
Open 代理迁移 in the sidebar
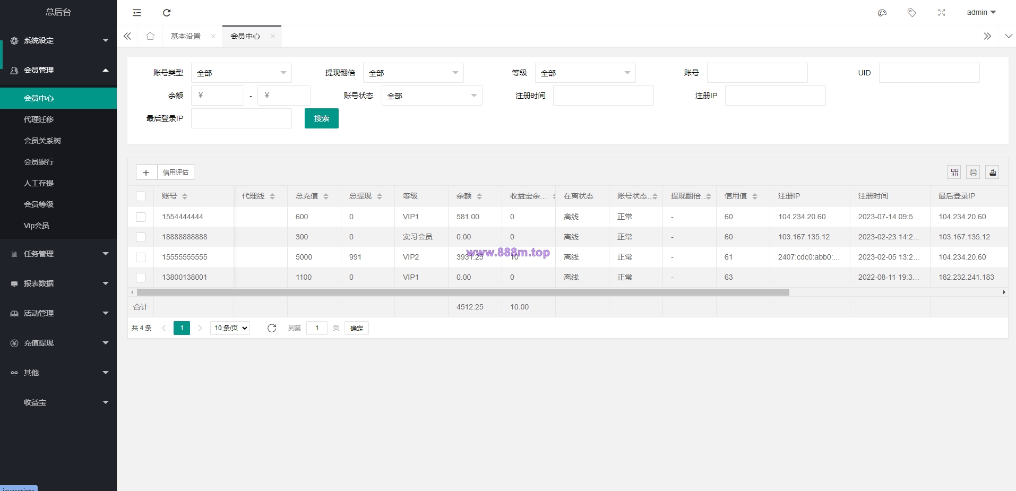pyautogui.click(x=58, y=119)
